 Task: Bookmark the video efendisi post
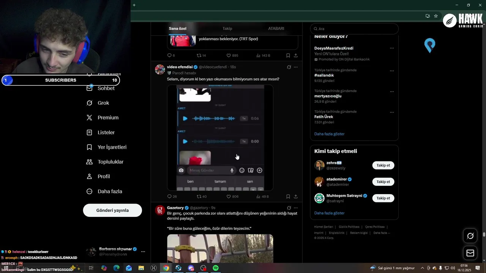pos(288,196)
